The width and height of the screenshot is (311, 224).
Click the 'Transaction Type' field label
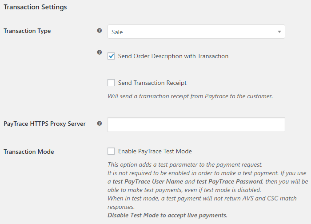click(27, 31)
